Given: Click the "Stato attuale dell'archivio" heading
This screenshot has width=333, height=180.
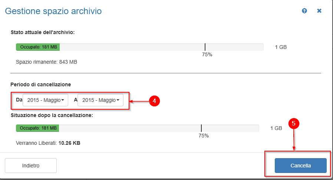Looking at the screenshot, I should pos(43,32).
